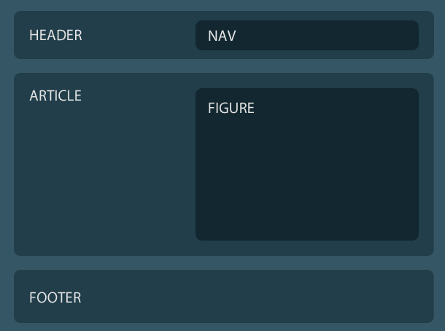This screenshot has height=331, width=445.
Task: Click background strip between article and footer boxes
Action: tap(224, 263)
